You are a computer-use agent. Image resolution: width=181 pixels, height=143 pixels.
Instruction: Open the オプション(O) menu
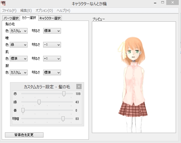(44, 11)
